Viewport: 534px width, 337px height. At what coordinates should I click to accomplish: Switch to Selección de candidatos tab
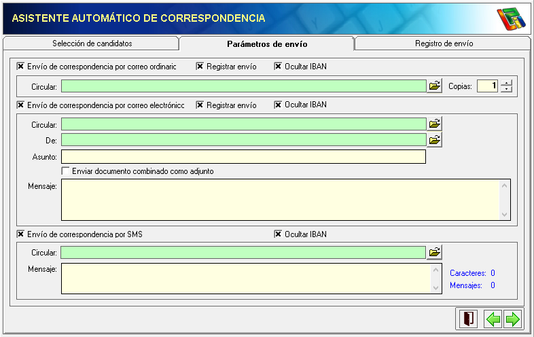pyautogui.click(x=91, y=43)
